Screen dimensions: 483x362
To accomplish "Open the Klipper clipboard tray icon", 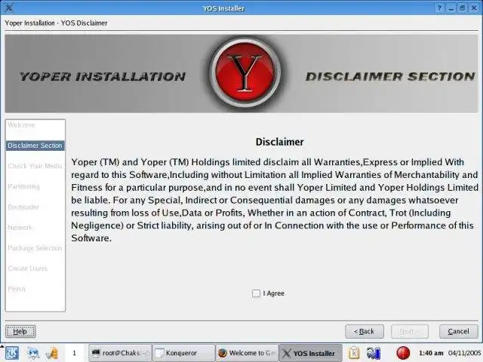I will [x=354, y=353].
